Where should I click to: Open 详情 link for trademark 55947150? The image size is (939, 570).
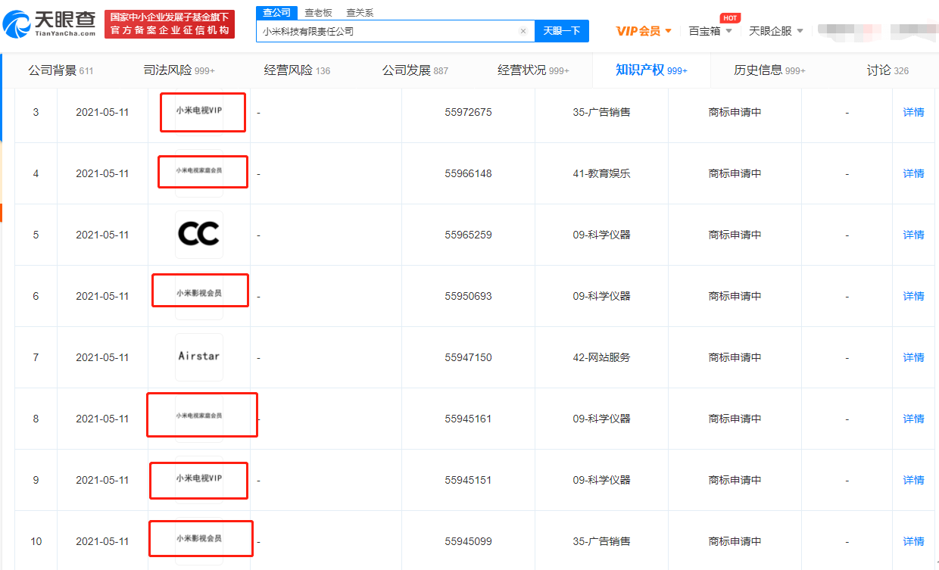(x=913, y=357)
